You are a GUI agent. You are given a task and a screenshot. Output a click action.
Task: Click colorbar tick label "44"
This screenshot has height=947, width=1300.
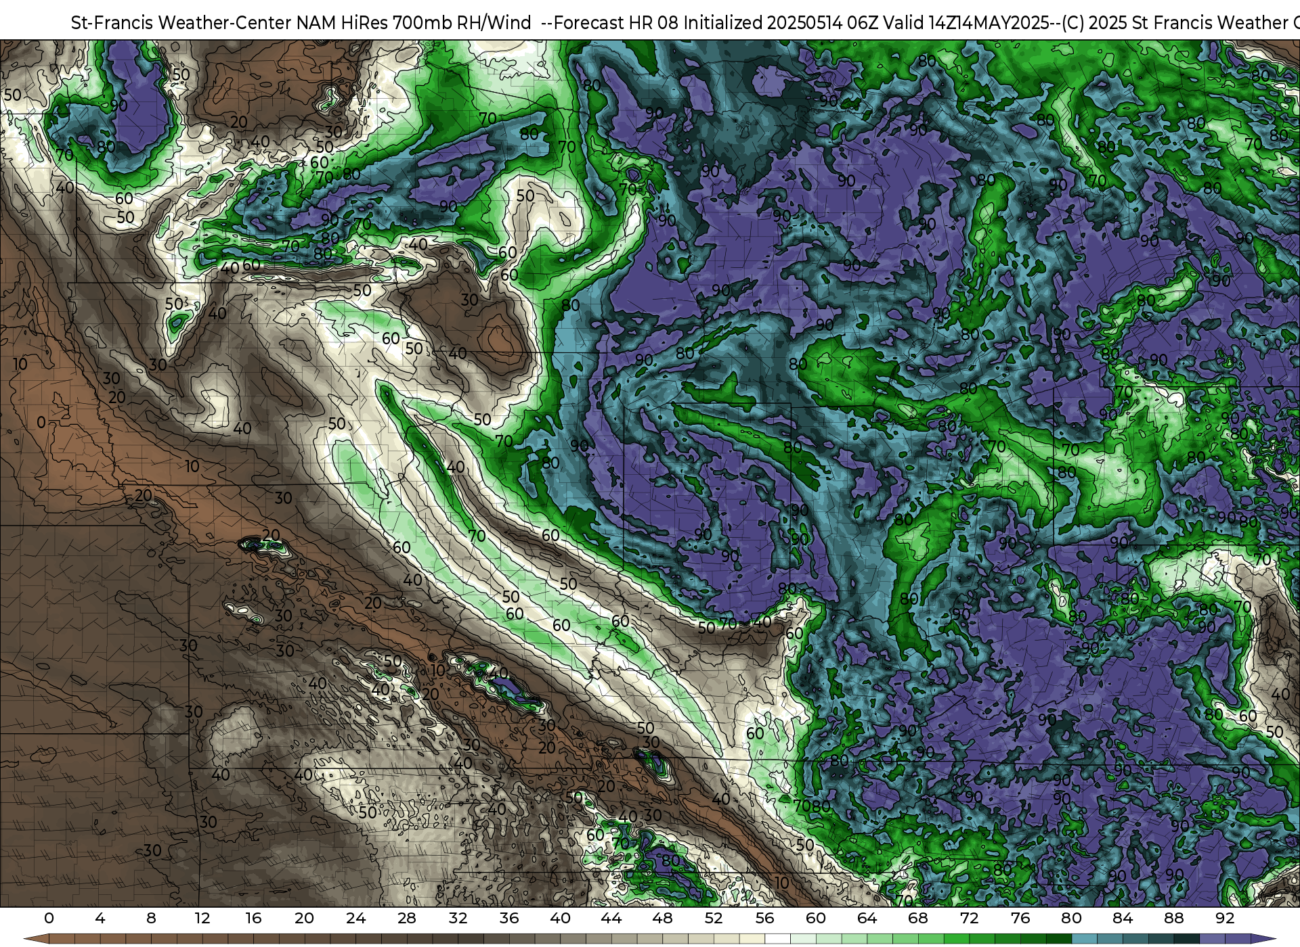tap(611, 919)
